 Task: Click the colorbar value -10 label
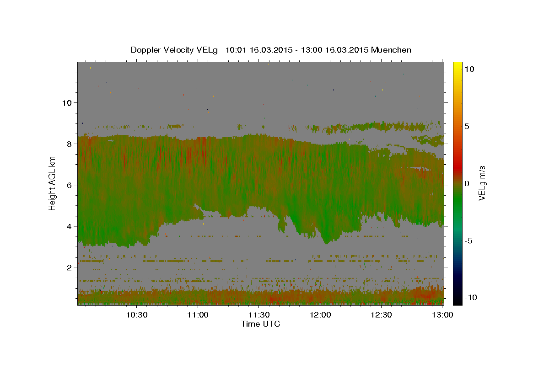coord(471,298)
